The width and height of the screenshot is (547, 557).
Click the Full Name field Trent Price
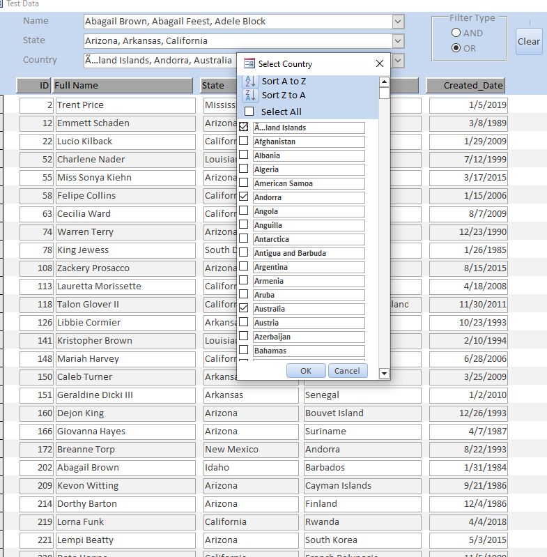tap(125, 105)
